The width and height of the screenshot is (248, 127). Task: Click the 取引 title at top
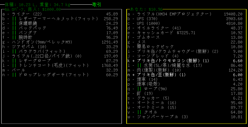click(97, 5)
